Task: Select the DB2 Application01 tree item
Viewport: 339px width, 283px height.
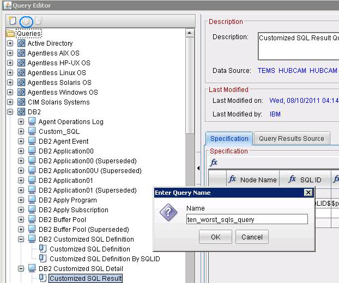Action: pyautogui.click(x=66, y=181)
